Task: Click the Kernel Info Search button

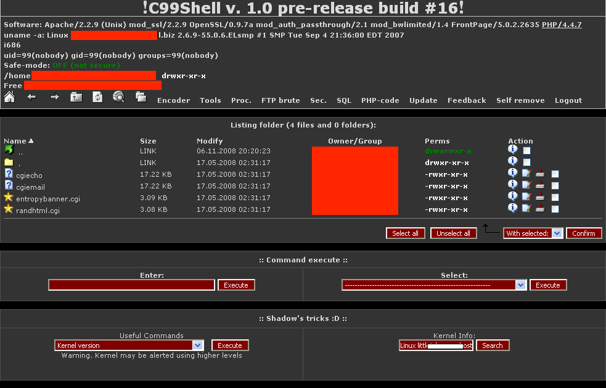Action: point(493,345)
